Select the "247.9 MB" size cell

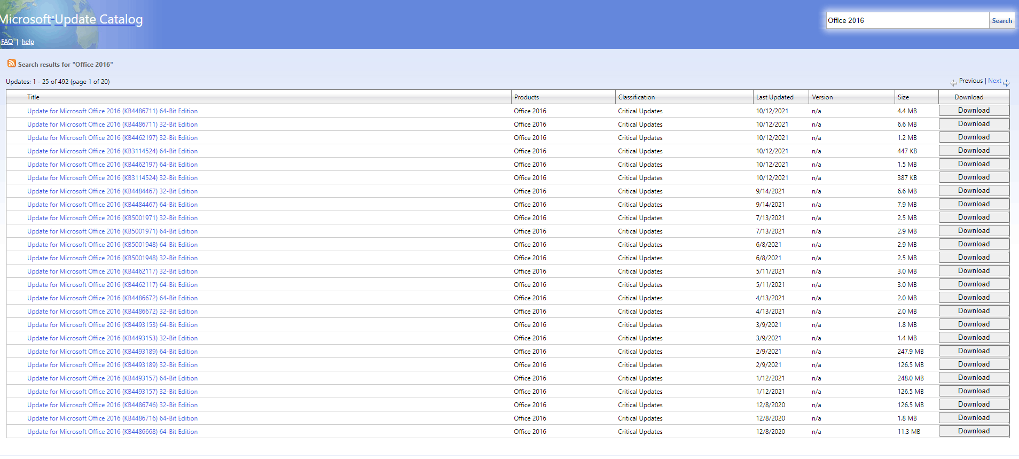[911, 352]
